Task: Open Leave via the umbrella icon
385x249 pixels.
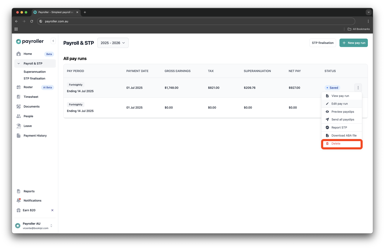Action: click(x=19, y=126)
